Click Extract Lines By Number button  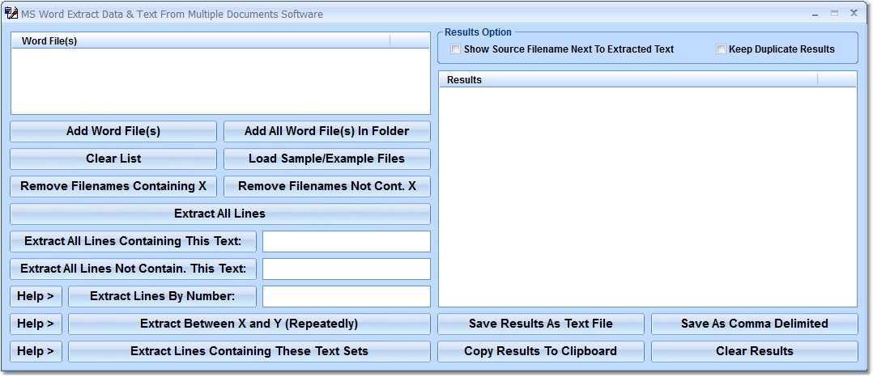tap(162, 296)
